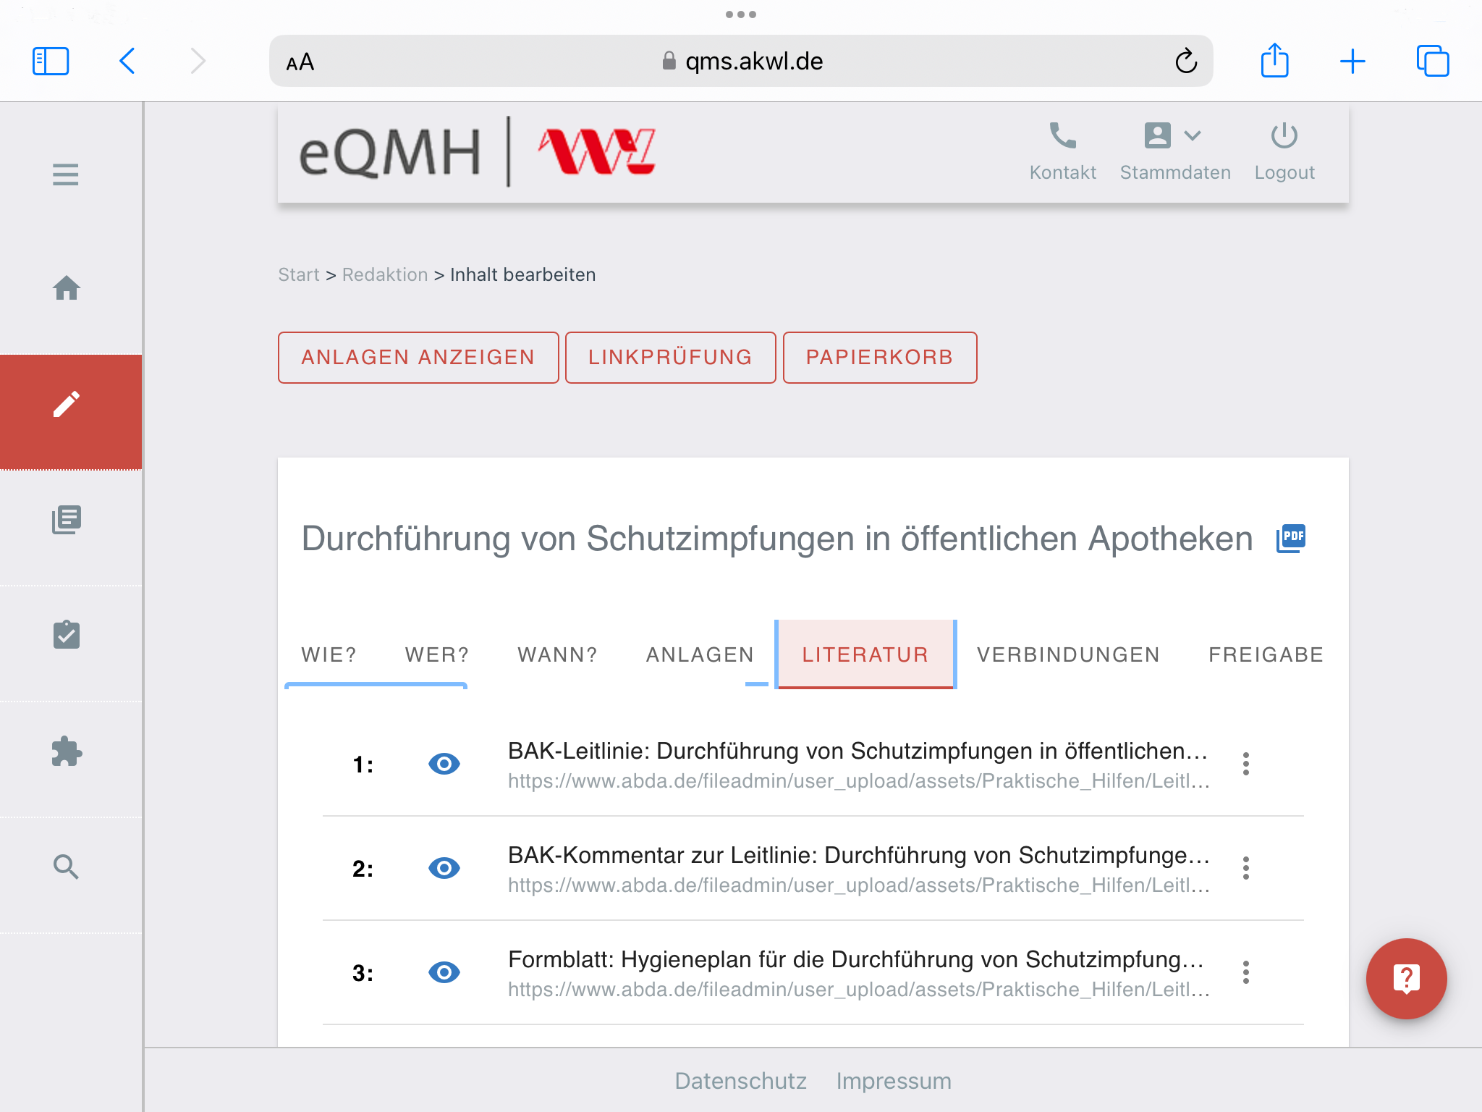Viewport: 1482px width, 1112px height.
Task: Open a new browser tab
Action: coord(1352,62)
